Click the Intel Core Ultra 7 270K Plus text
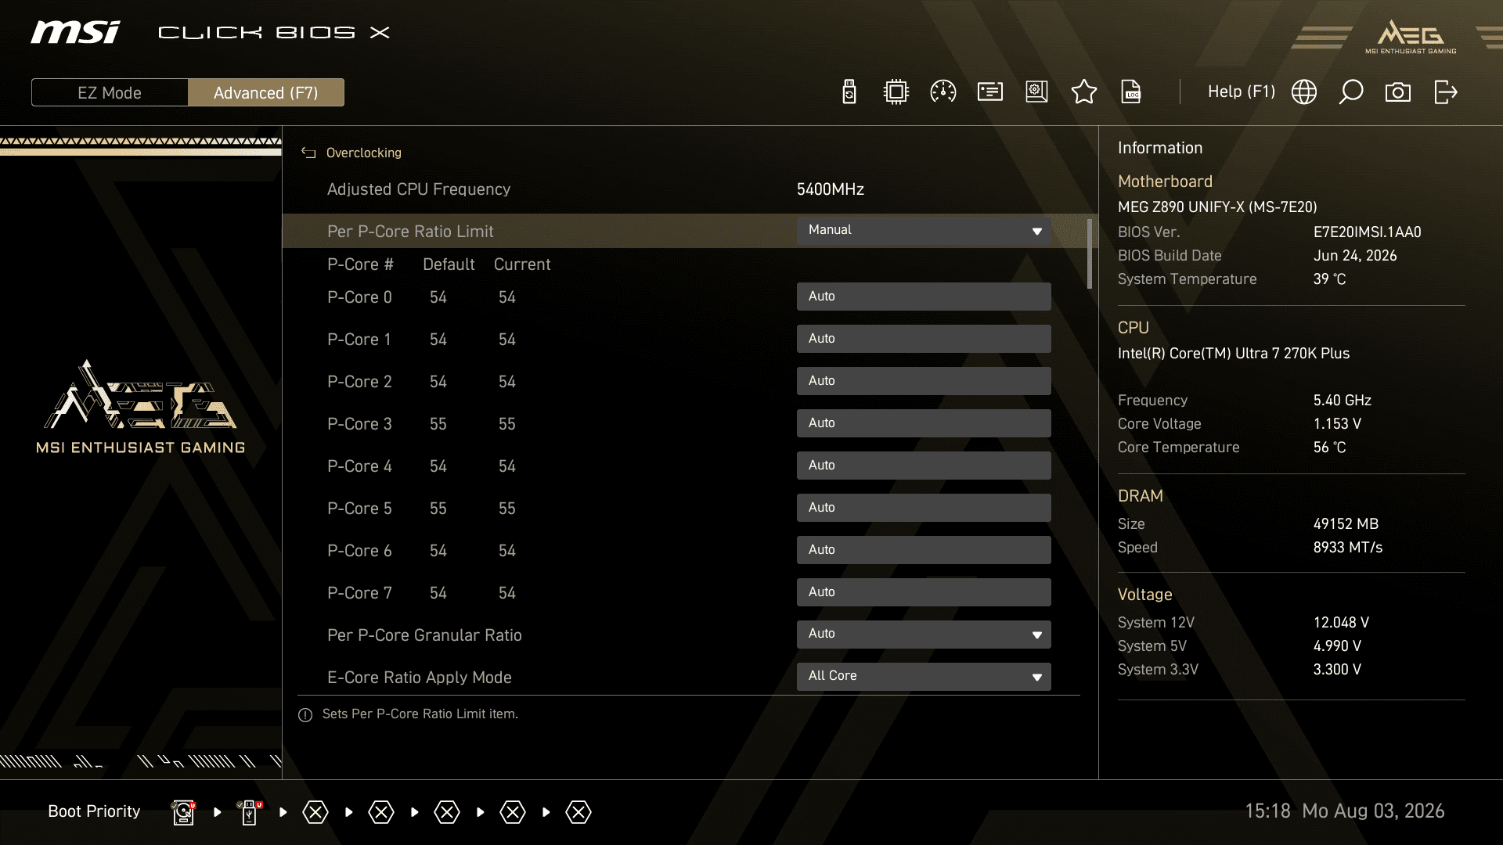The height and width of the screenshot is (845, 1503). pos(1233,354)
